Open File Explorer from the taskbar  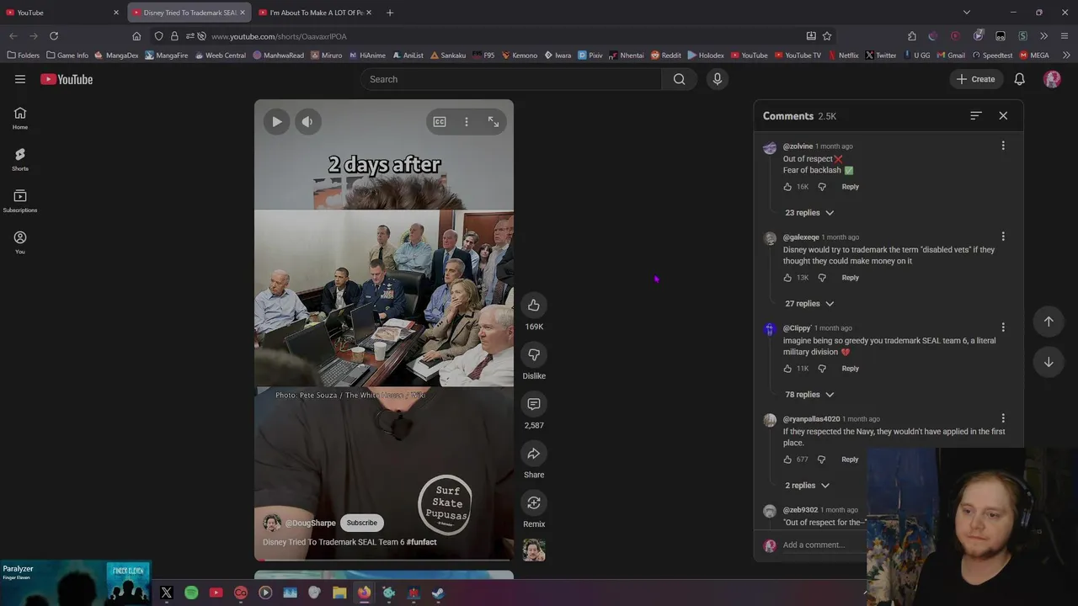339,593
